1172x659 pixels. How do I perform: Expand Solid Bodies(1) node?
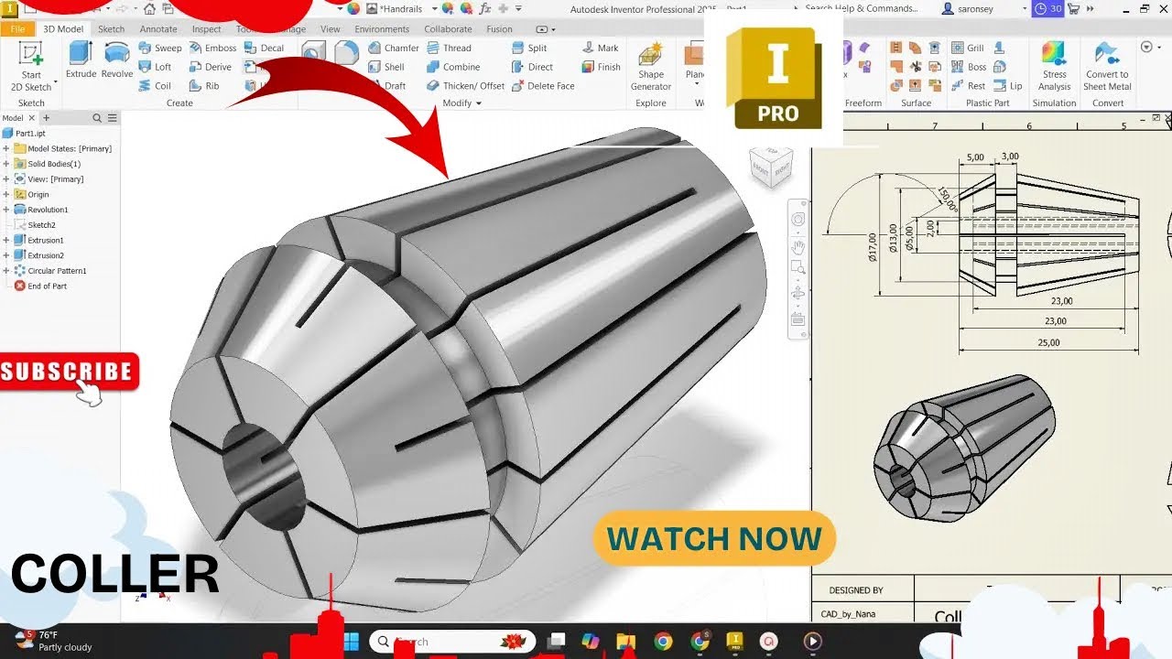(x=6, y=164)
